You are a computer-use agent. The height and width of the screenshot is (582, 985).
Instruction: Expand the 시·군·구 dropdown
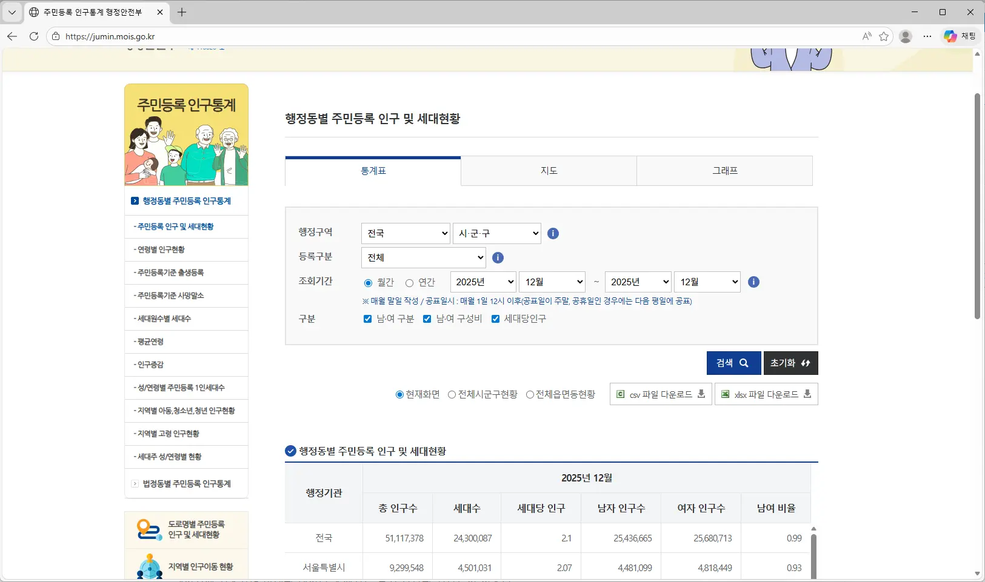click(x=496, y=234)
